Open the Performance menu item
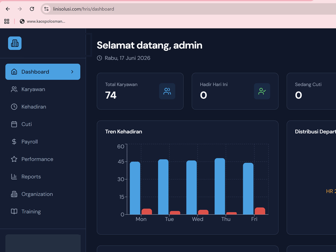 [43, 159]
